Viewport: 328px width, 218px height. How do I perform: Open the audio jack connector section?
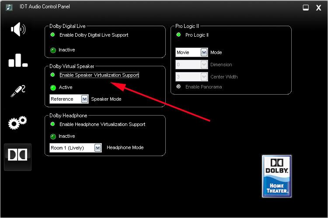(18, 91)
